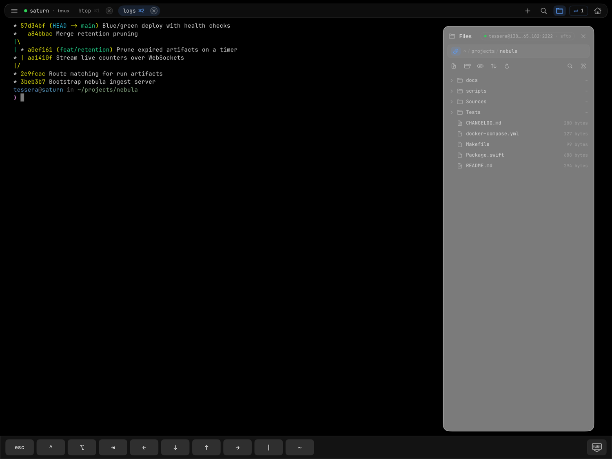The height and width of the screenshot is (459, 612).
Task: Go to home screen icon
Action: click(597, 11)
